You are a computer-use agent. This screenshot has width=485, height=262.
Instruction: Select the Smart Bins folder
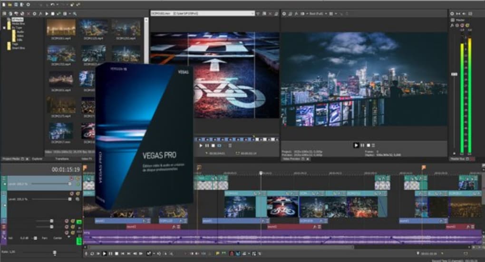click(x=18, y=48)
